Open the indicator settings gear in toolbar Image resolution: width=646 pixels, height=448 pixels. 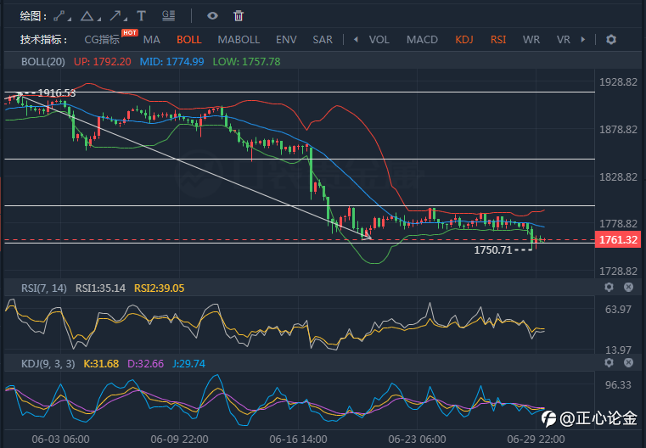tap(611, 40)
